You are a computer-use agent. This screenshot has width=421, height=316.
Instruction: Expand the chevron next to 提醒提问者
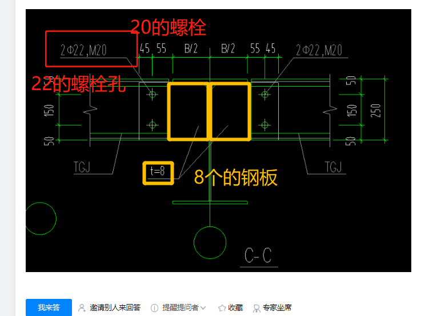(203, 308)
